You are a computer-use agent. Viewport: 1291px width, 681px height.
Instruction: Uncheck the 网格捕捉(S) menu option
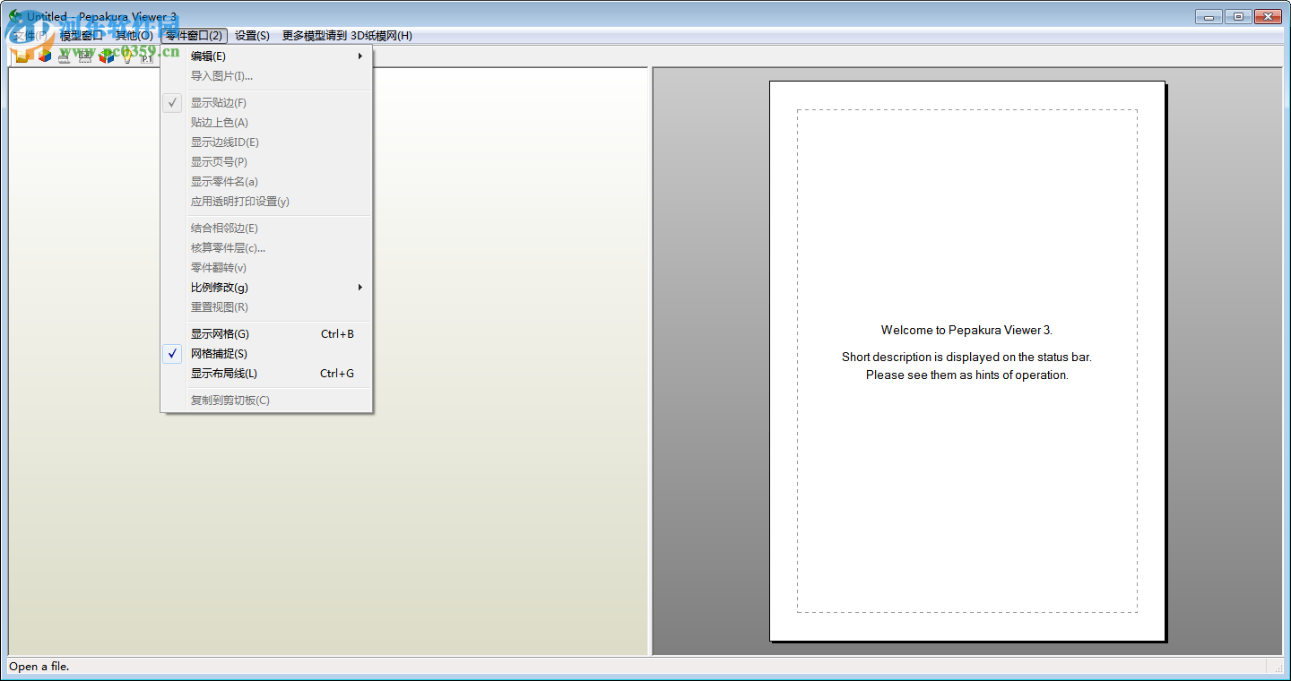click(x=266, y=354)
